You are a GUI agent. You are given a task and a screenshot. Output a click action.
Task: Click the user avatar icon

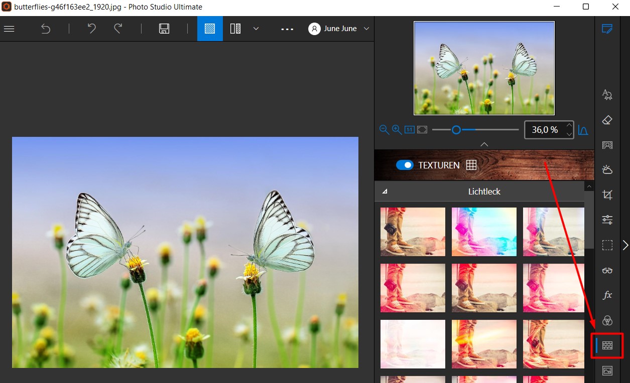[x=315, y=29]
